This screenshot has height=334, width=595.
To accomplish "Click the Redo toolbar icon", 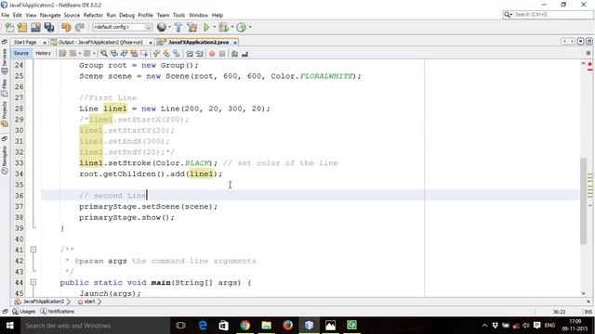I will (x=79, y=27).
